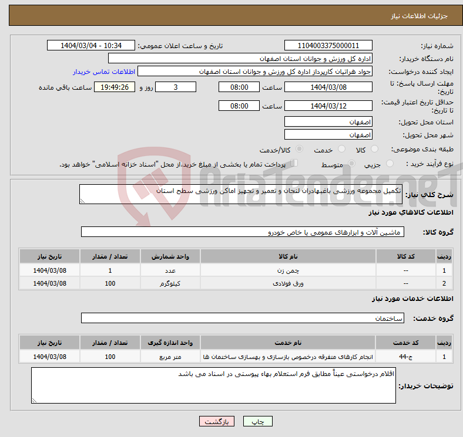This screenshot has width=463, height=437.
Task: Click the چمن زن date cell 1404/03/08
Action: click(49, 270)
